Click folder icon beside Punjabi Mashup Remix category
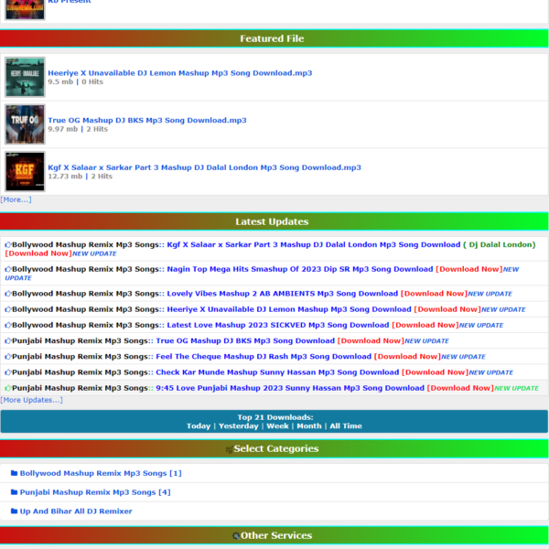Viewport: 549px width, 549px height. point(14,492)
